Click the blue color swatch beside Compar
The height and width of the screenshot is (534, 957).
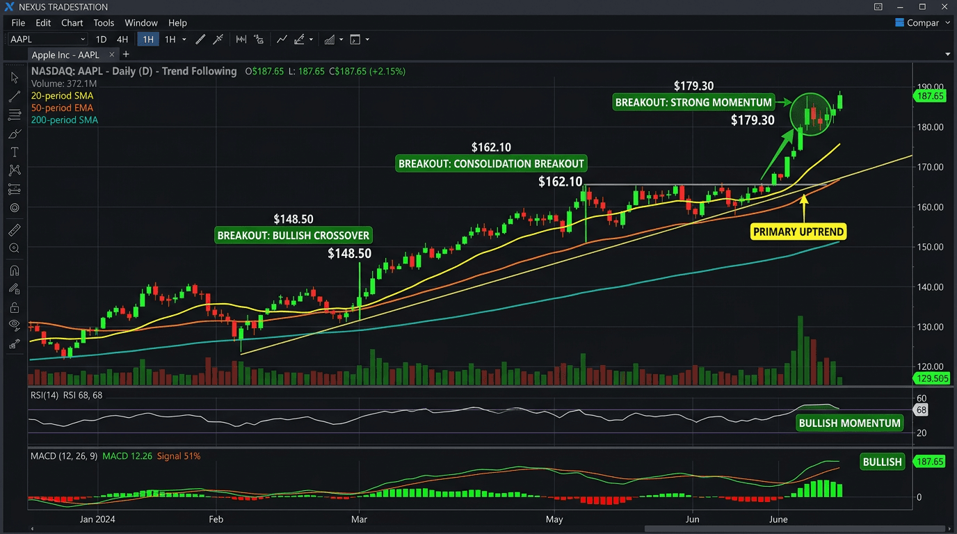click(900, 23)
